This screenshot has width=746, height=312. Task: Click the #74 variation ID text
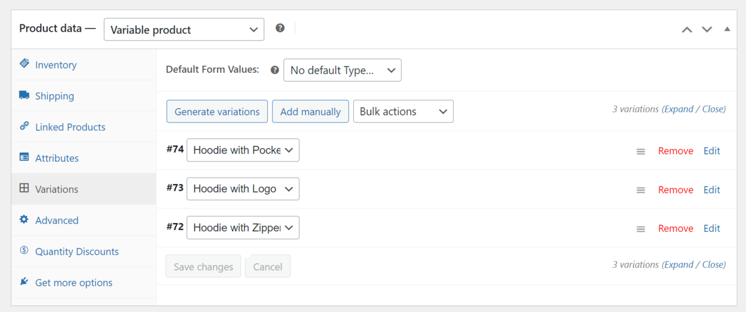(x=175, y=149)
